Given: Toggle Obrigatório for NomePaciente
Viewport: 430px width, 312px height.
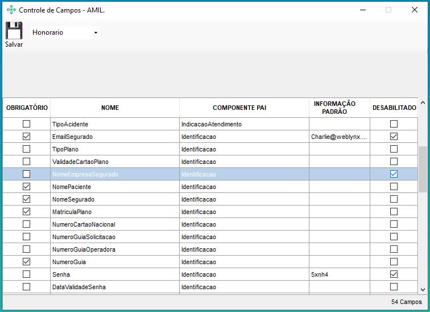Looking at the screenshot, I should click(26, 187).
